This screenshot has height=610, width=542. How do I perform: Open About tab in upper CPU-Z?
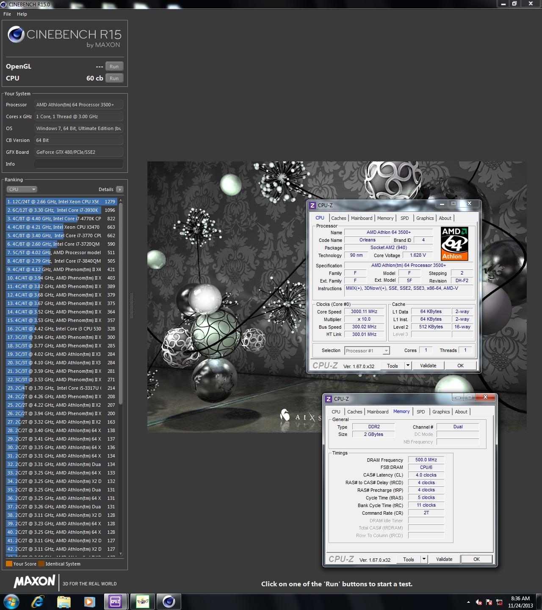pyautogui.click(x=445, y=218)
